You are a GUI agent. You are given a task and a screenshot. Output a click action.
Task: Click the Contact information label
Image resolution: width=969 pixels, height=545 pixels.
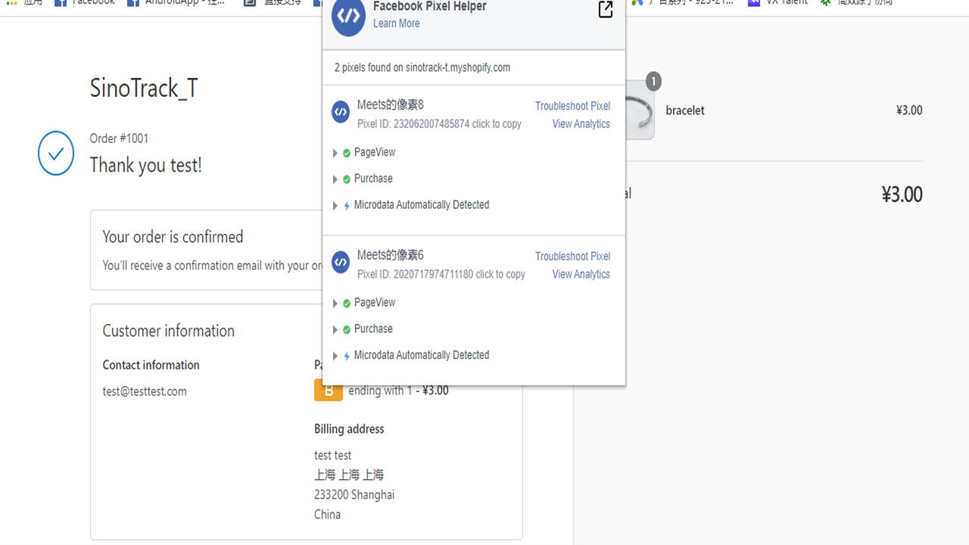click(151, 365)
